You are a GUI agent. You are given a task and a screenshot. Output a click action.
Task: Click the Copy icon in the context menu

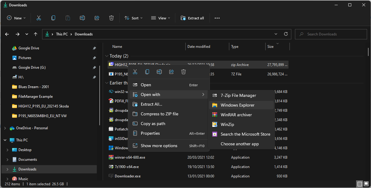pos(147,72)
